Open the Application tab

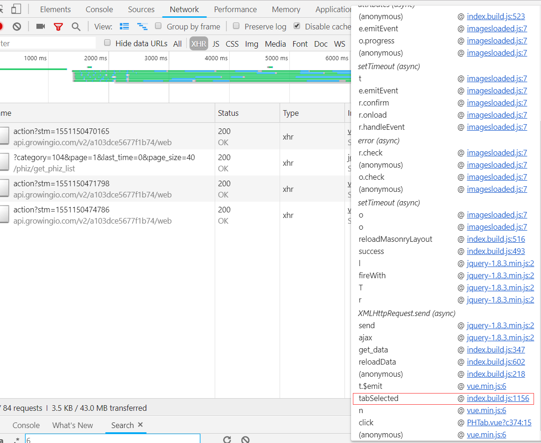[333, 9]
